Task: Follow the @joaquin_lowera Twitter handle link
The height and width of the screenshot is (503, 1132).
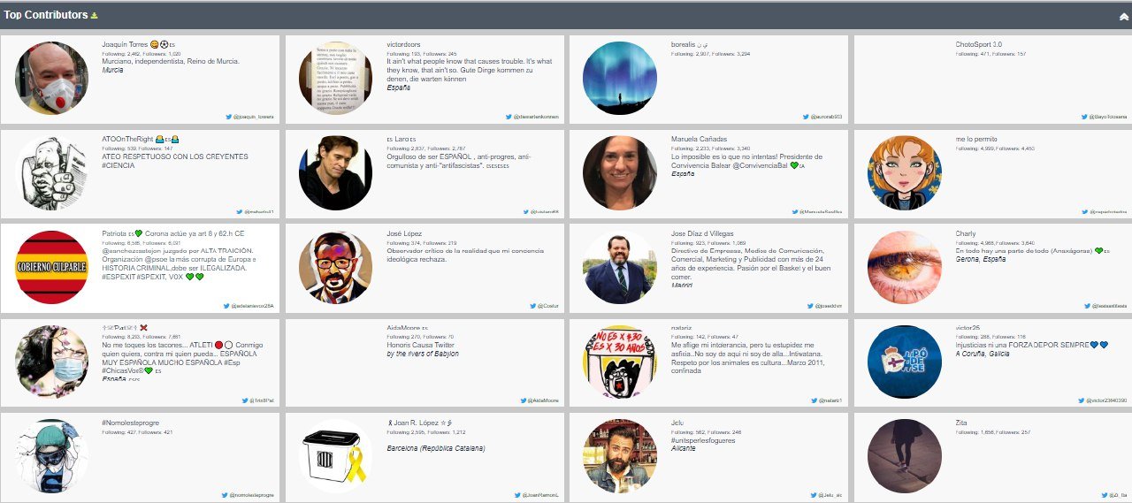Action: [255, 117]
